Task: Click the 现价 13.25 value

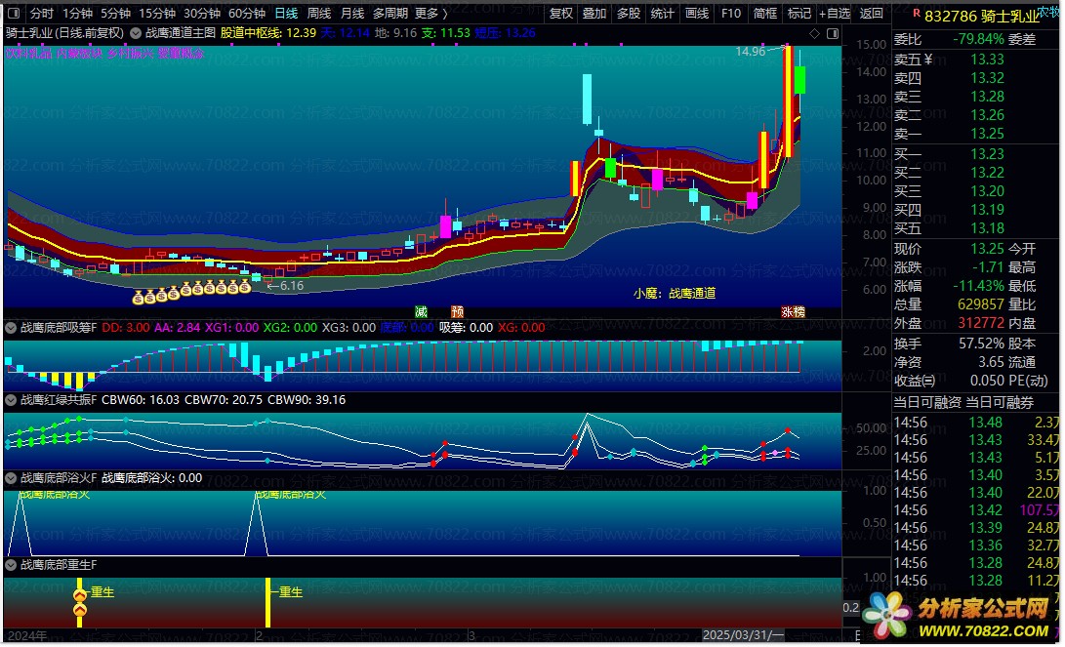Action: click(x=987, y=249)
